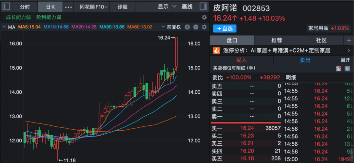Activate the 画线 drawing tool
Screen dimensions: 354x163
187,7
